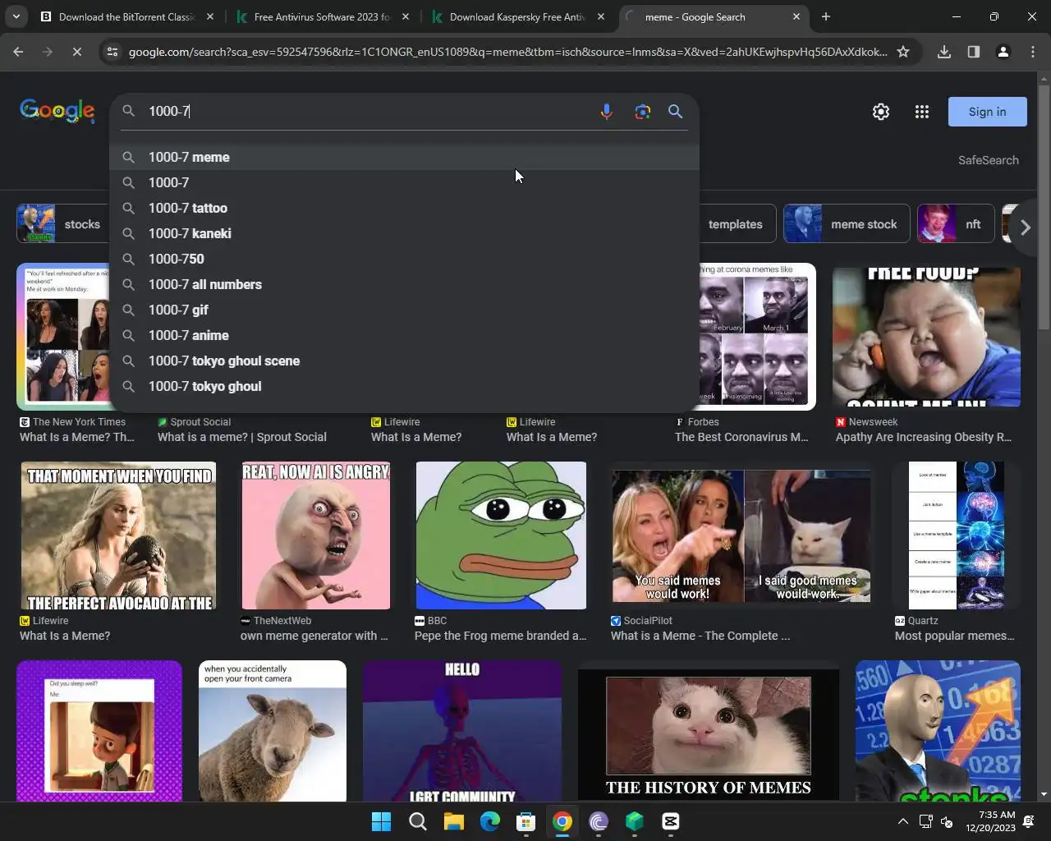Start voice search with the microphone icon

(606, 112)
